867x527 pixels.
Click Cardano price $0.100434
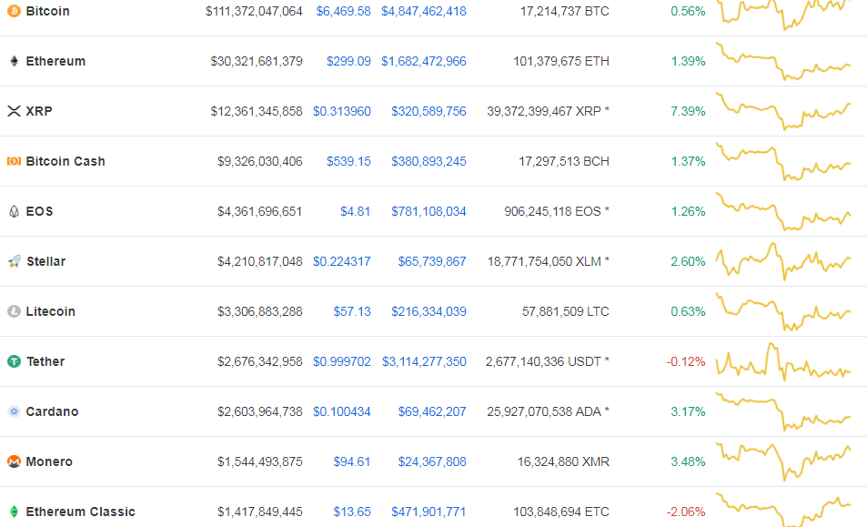[x=342, y=411]
